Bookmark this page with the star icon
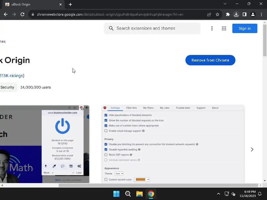Image resolution: width=267 pixels, height=200 pixels. point(217,15)
